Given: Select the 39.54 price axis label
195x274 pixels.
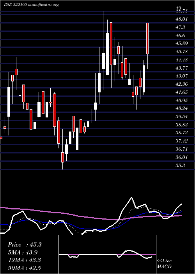Looking at the screenshot, I should click(182, 117).
